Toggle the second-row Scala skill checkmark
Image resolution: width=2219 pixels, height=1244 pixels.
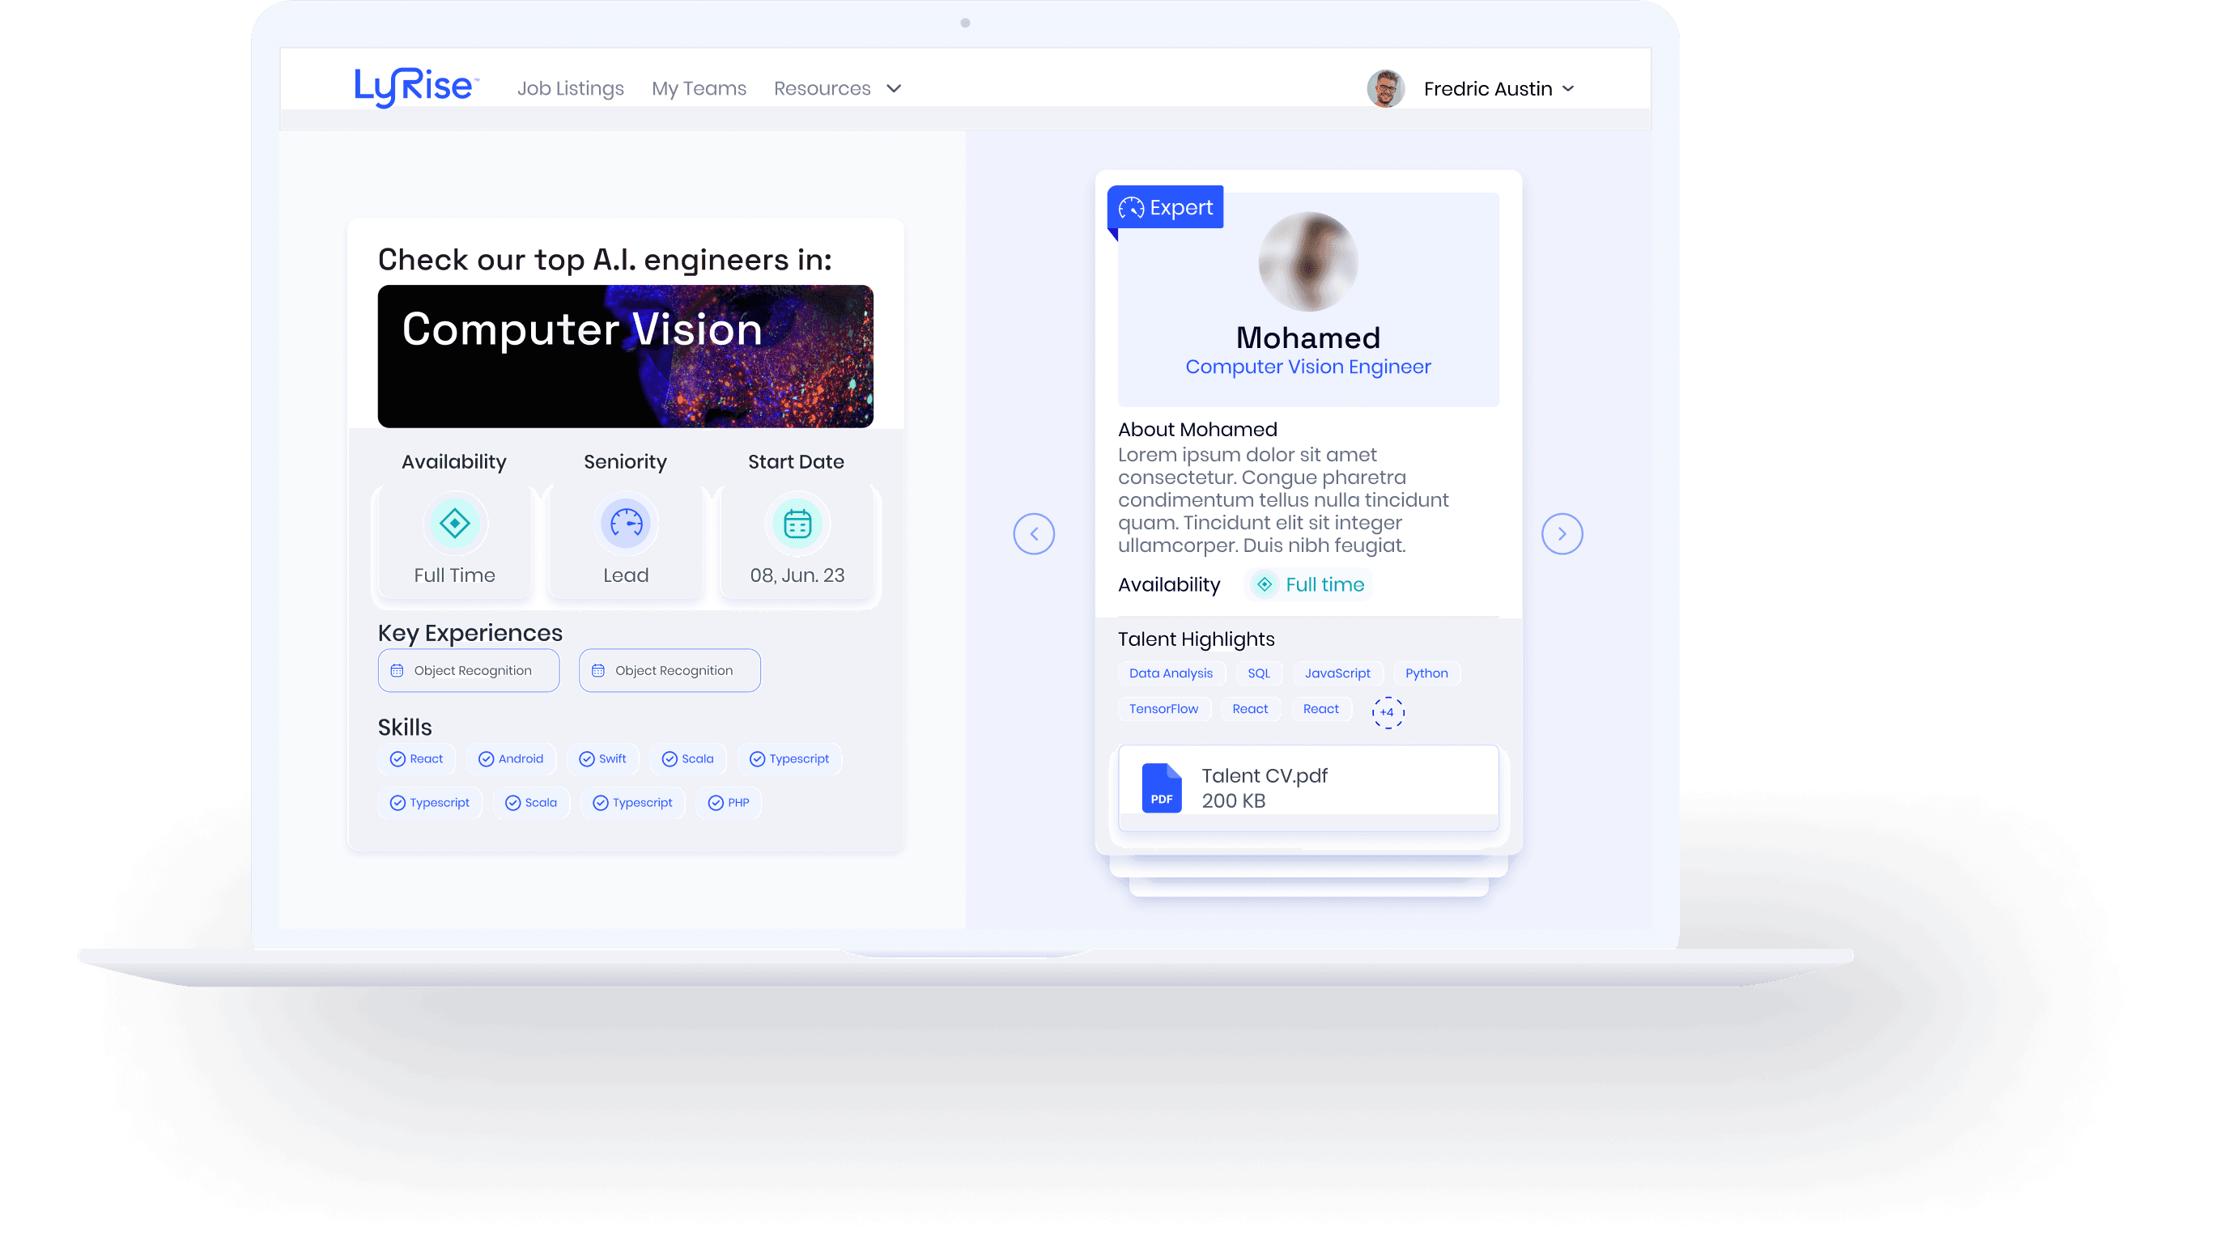[512, 803]
